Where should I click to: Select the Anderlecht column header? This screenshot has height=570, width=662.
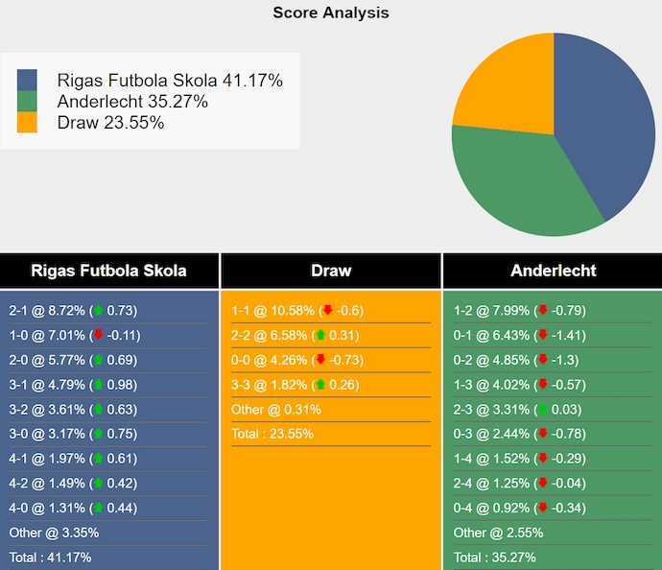pos(553,271)
